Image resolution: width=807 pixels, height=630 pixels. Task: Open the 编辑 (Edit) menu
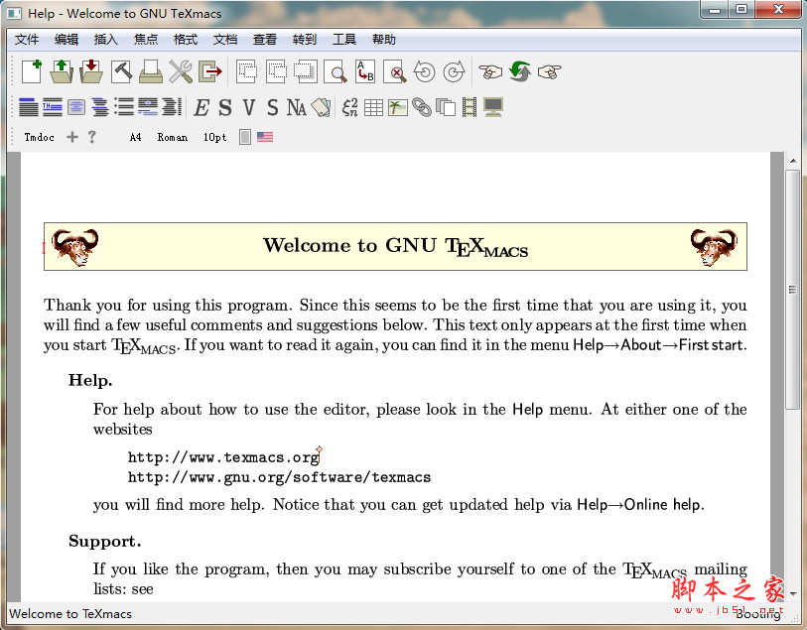point(67,40)
